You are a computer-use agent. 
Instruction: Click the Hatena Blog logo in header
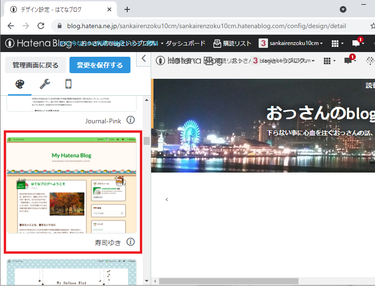[x=38, y=43]
